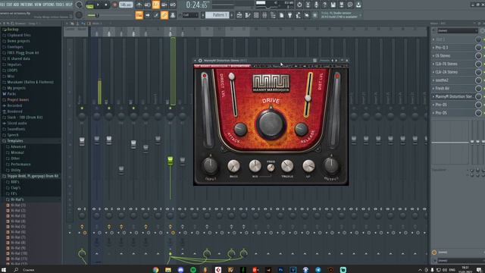The height and width of the screenshot is (273, 485).
Task: Click the Save project icon in toolbar
Action: click(333, 5)
